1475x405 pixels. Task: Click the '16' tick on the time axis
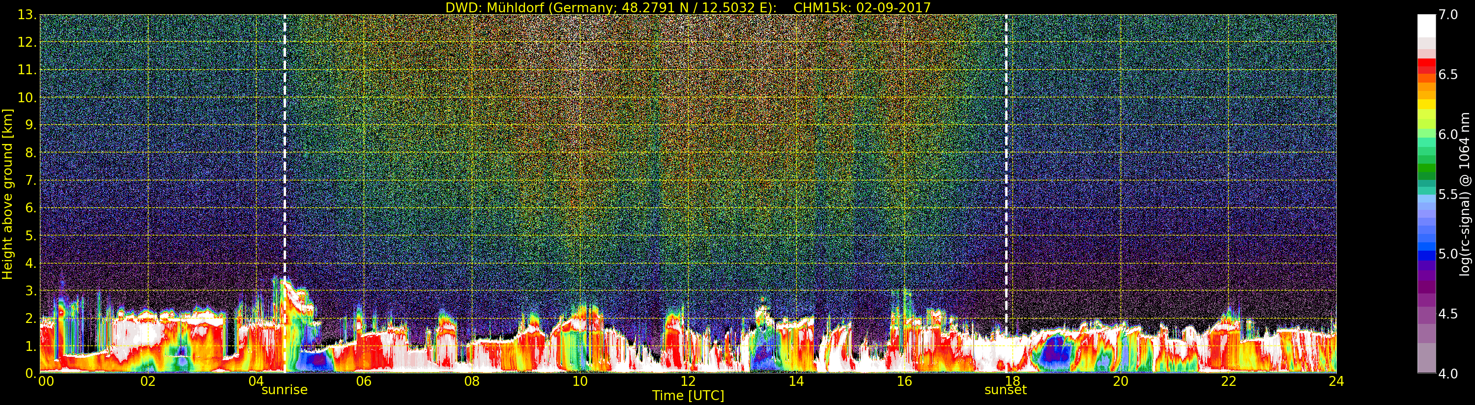click(x=904, y=381)
